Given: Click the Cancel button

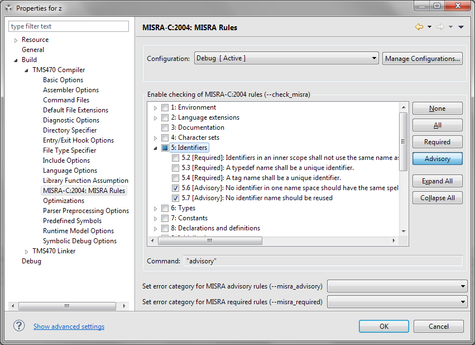Looking at the screenshot, I should pos(438,326).
